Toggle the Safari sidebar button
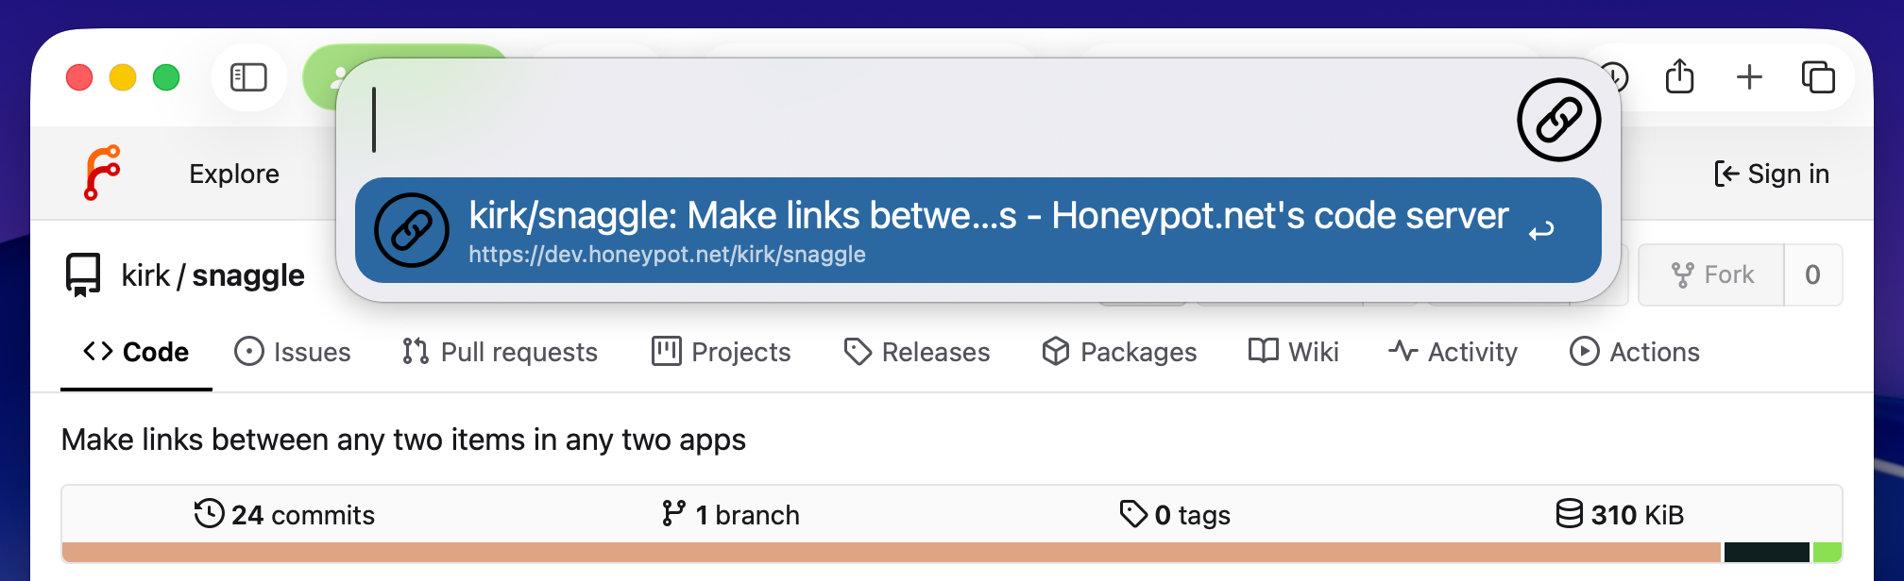This screenshot has width=1904, height=581. click(x=248, y=77)
